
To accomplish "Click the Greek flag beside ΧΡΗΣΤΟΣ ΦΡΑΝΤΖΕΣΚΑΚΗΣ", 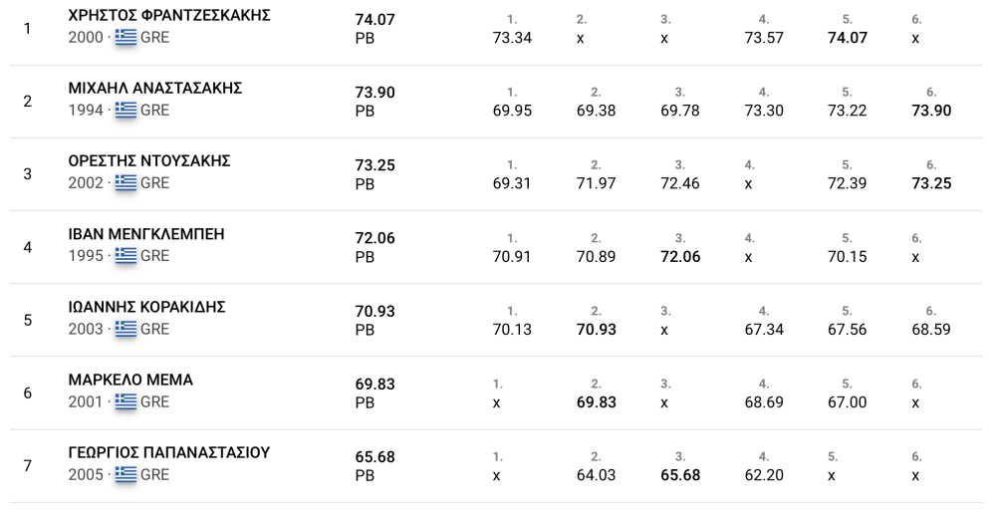I will (125, 38).
